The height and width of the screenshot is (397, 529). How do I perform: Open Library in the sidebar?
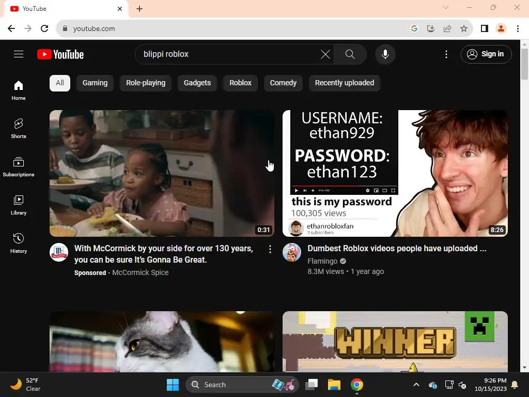point(19,205)
